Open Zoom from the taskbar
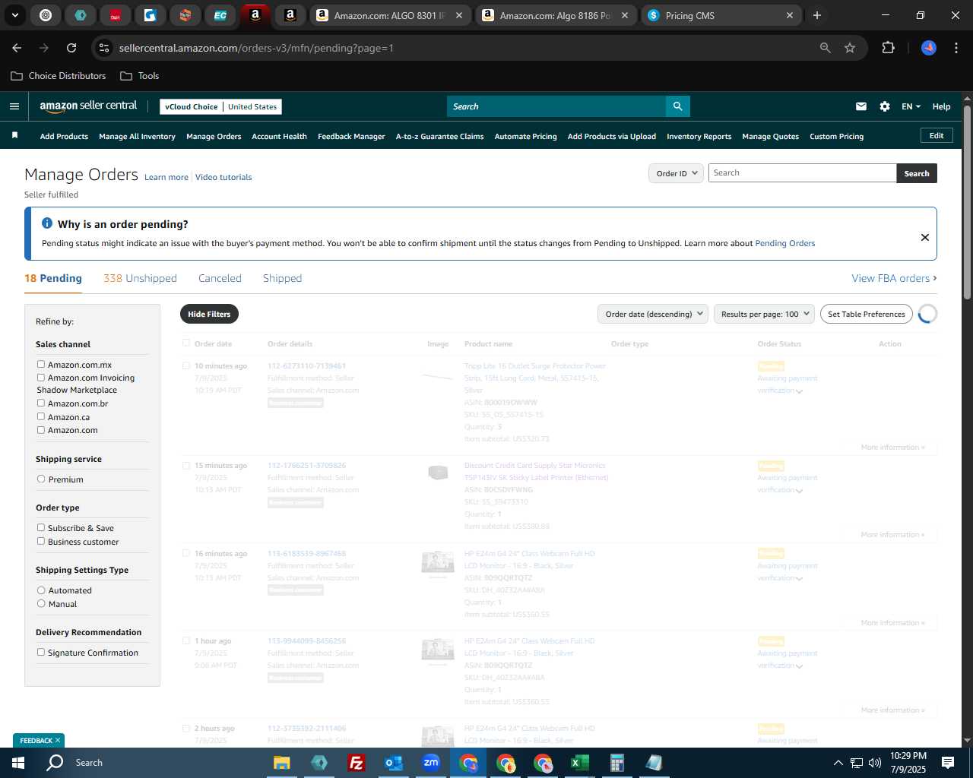The image size is (973, 778). [x=431, y=763]
